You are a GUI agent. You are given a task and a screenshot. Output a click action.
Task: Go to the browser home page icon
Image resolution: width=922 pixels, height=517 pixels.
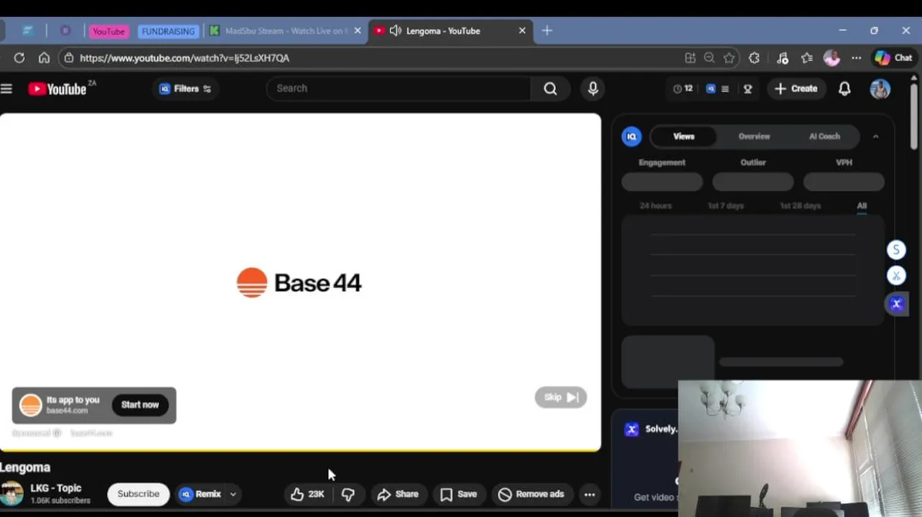pyautogui.click(x=44, y=58)
